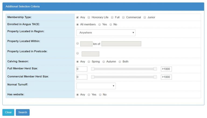Select Both for Calving Season

click(120, 61)
